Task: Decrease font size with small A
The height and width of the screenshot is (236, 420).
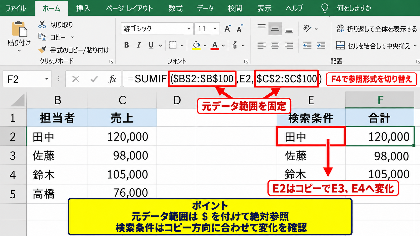Action: 240,29
